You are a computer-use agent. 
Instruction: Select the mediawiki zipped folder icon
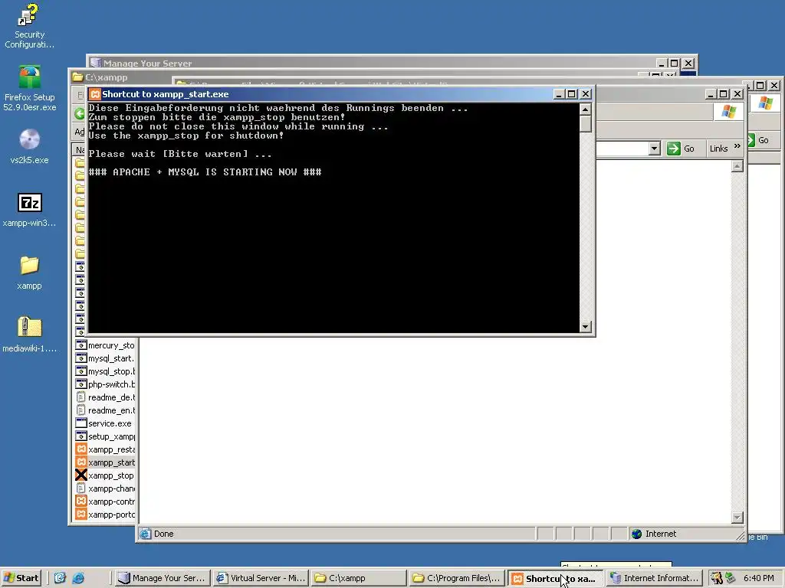(29, 335)
